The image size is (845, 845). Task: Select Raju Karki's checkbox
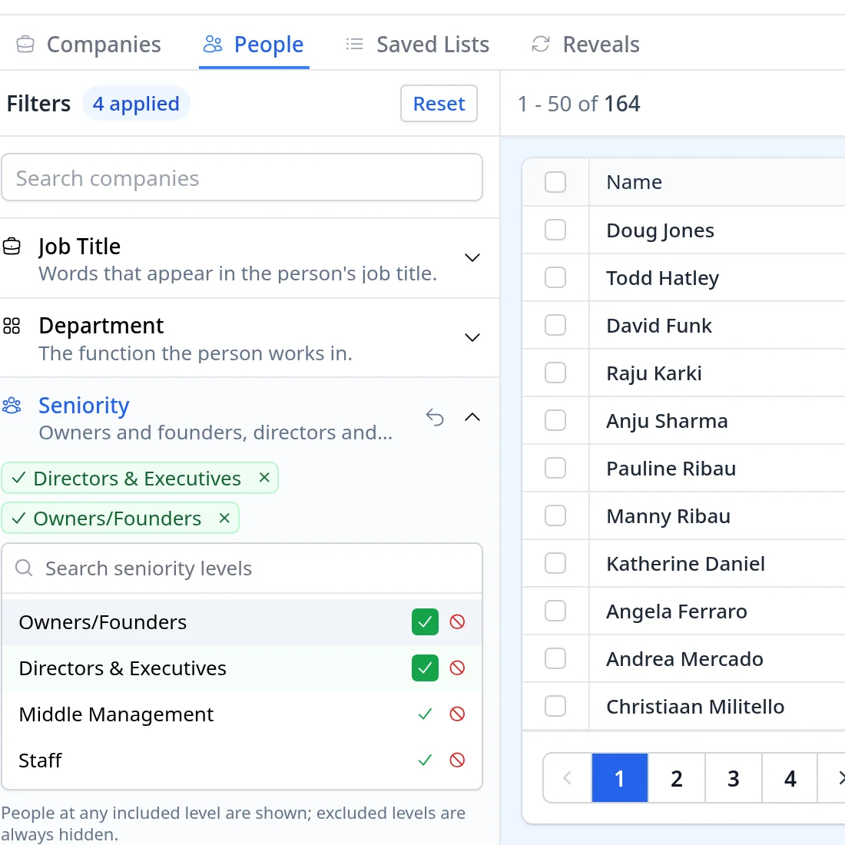[555, 373]
